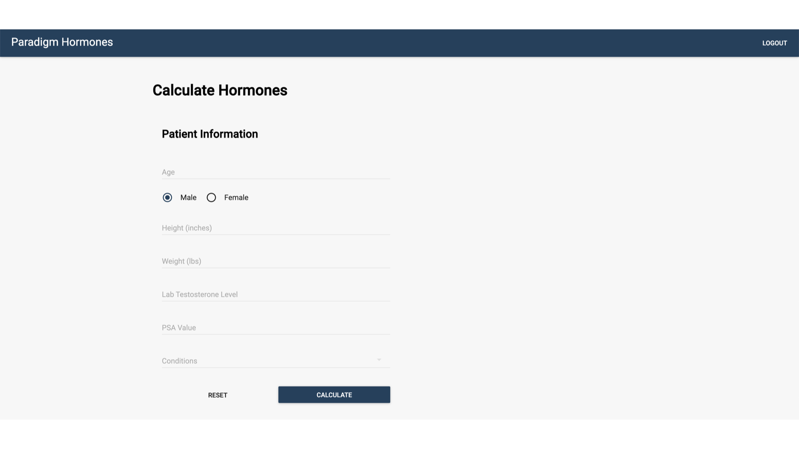Toggle the Male gender selection
Image resolution: width=799 pixels, height=449 pixels.
[167, 197]
